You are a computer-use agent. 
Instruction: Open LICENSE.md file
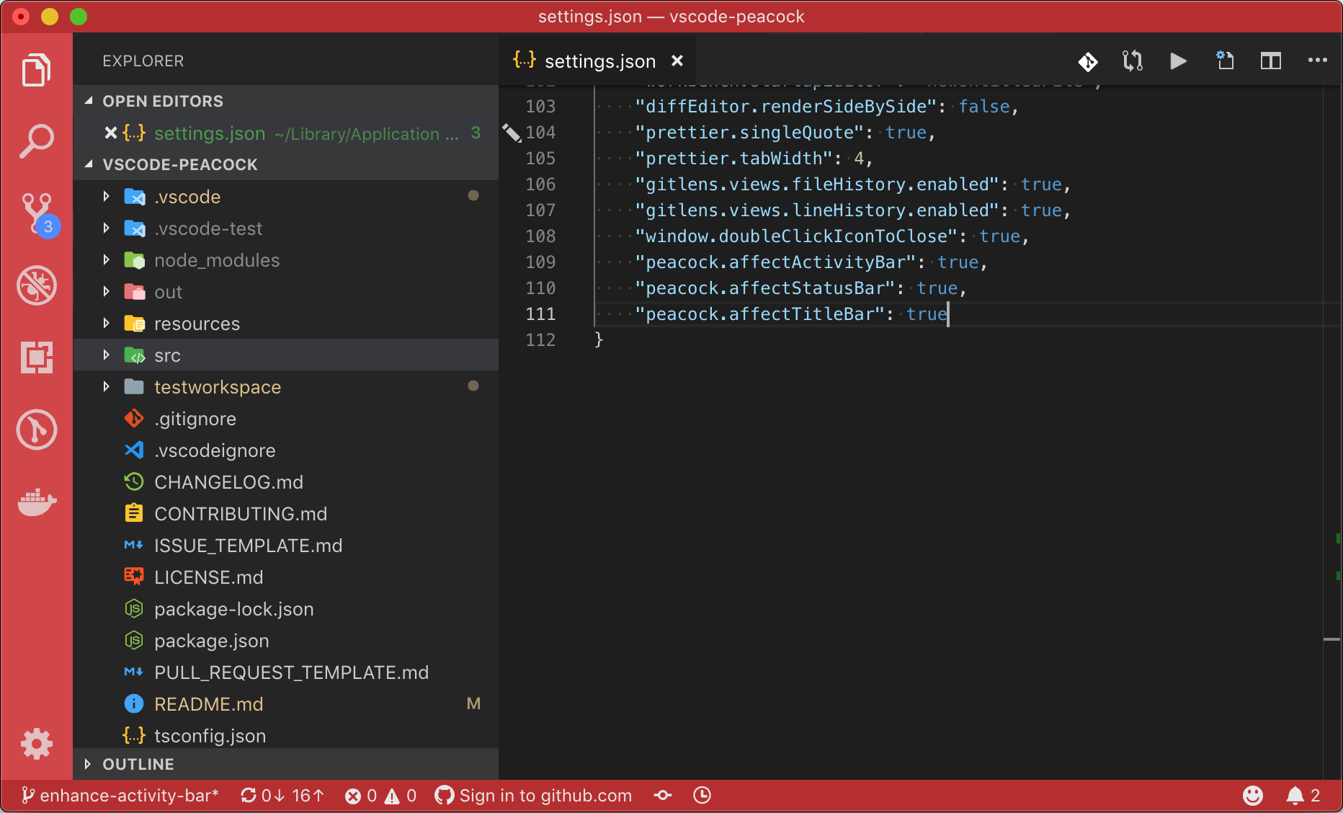[285, 577]
